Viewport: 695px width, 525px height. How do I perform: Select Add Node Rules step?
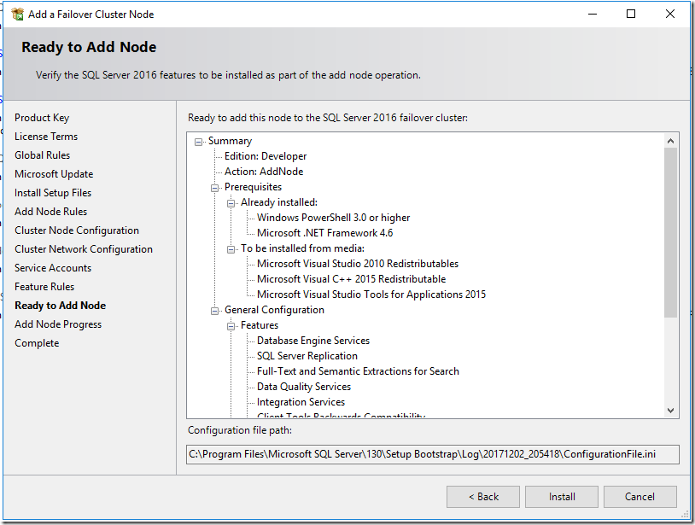coord(51,212)
